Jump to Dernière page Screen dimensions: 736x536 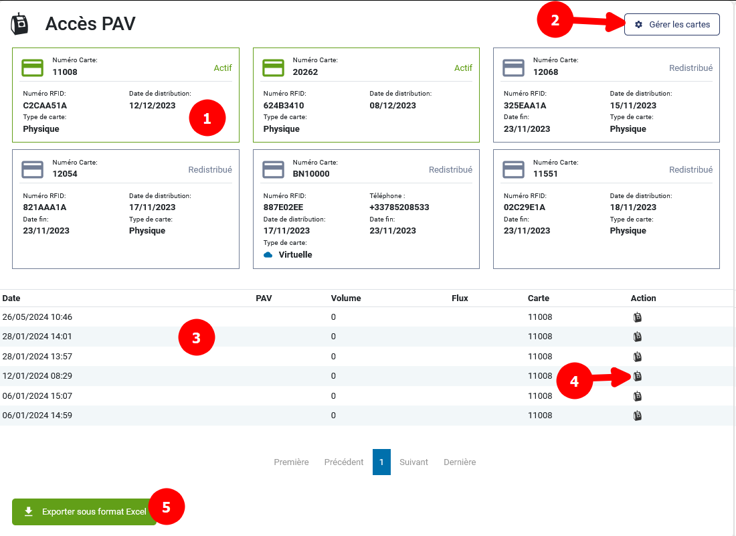(x=460, y=462)
